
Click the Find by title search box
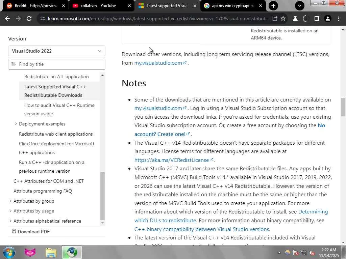(x=57, y=64)
